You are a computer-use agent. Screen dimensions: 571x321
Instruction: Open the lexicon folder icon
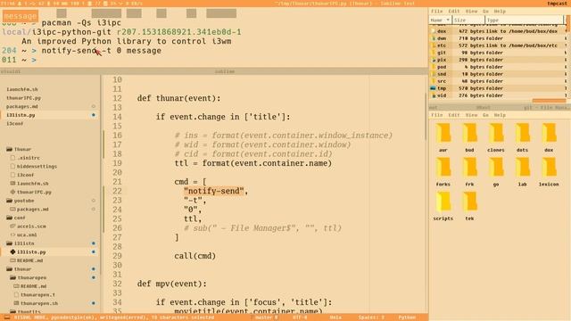(x=549, y=167)
